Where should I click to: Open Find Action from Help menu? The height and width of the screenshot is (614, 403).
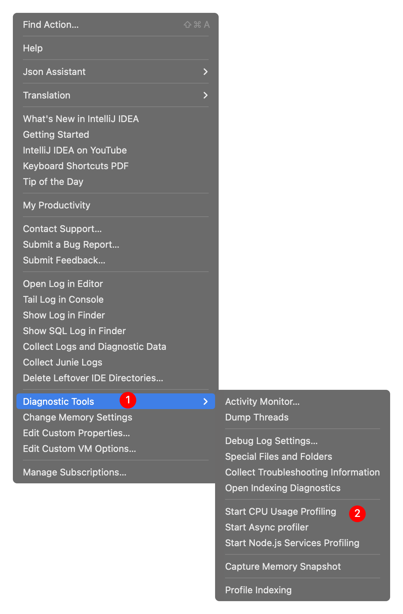pos(51,25)
